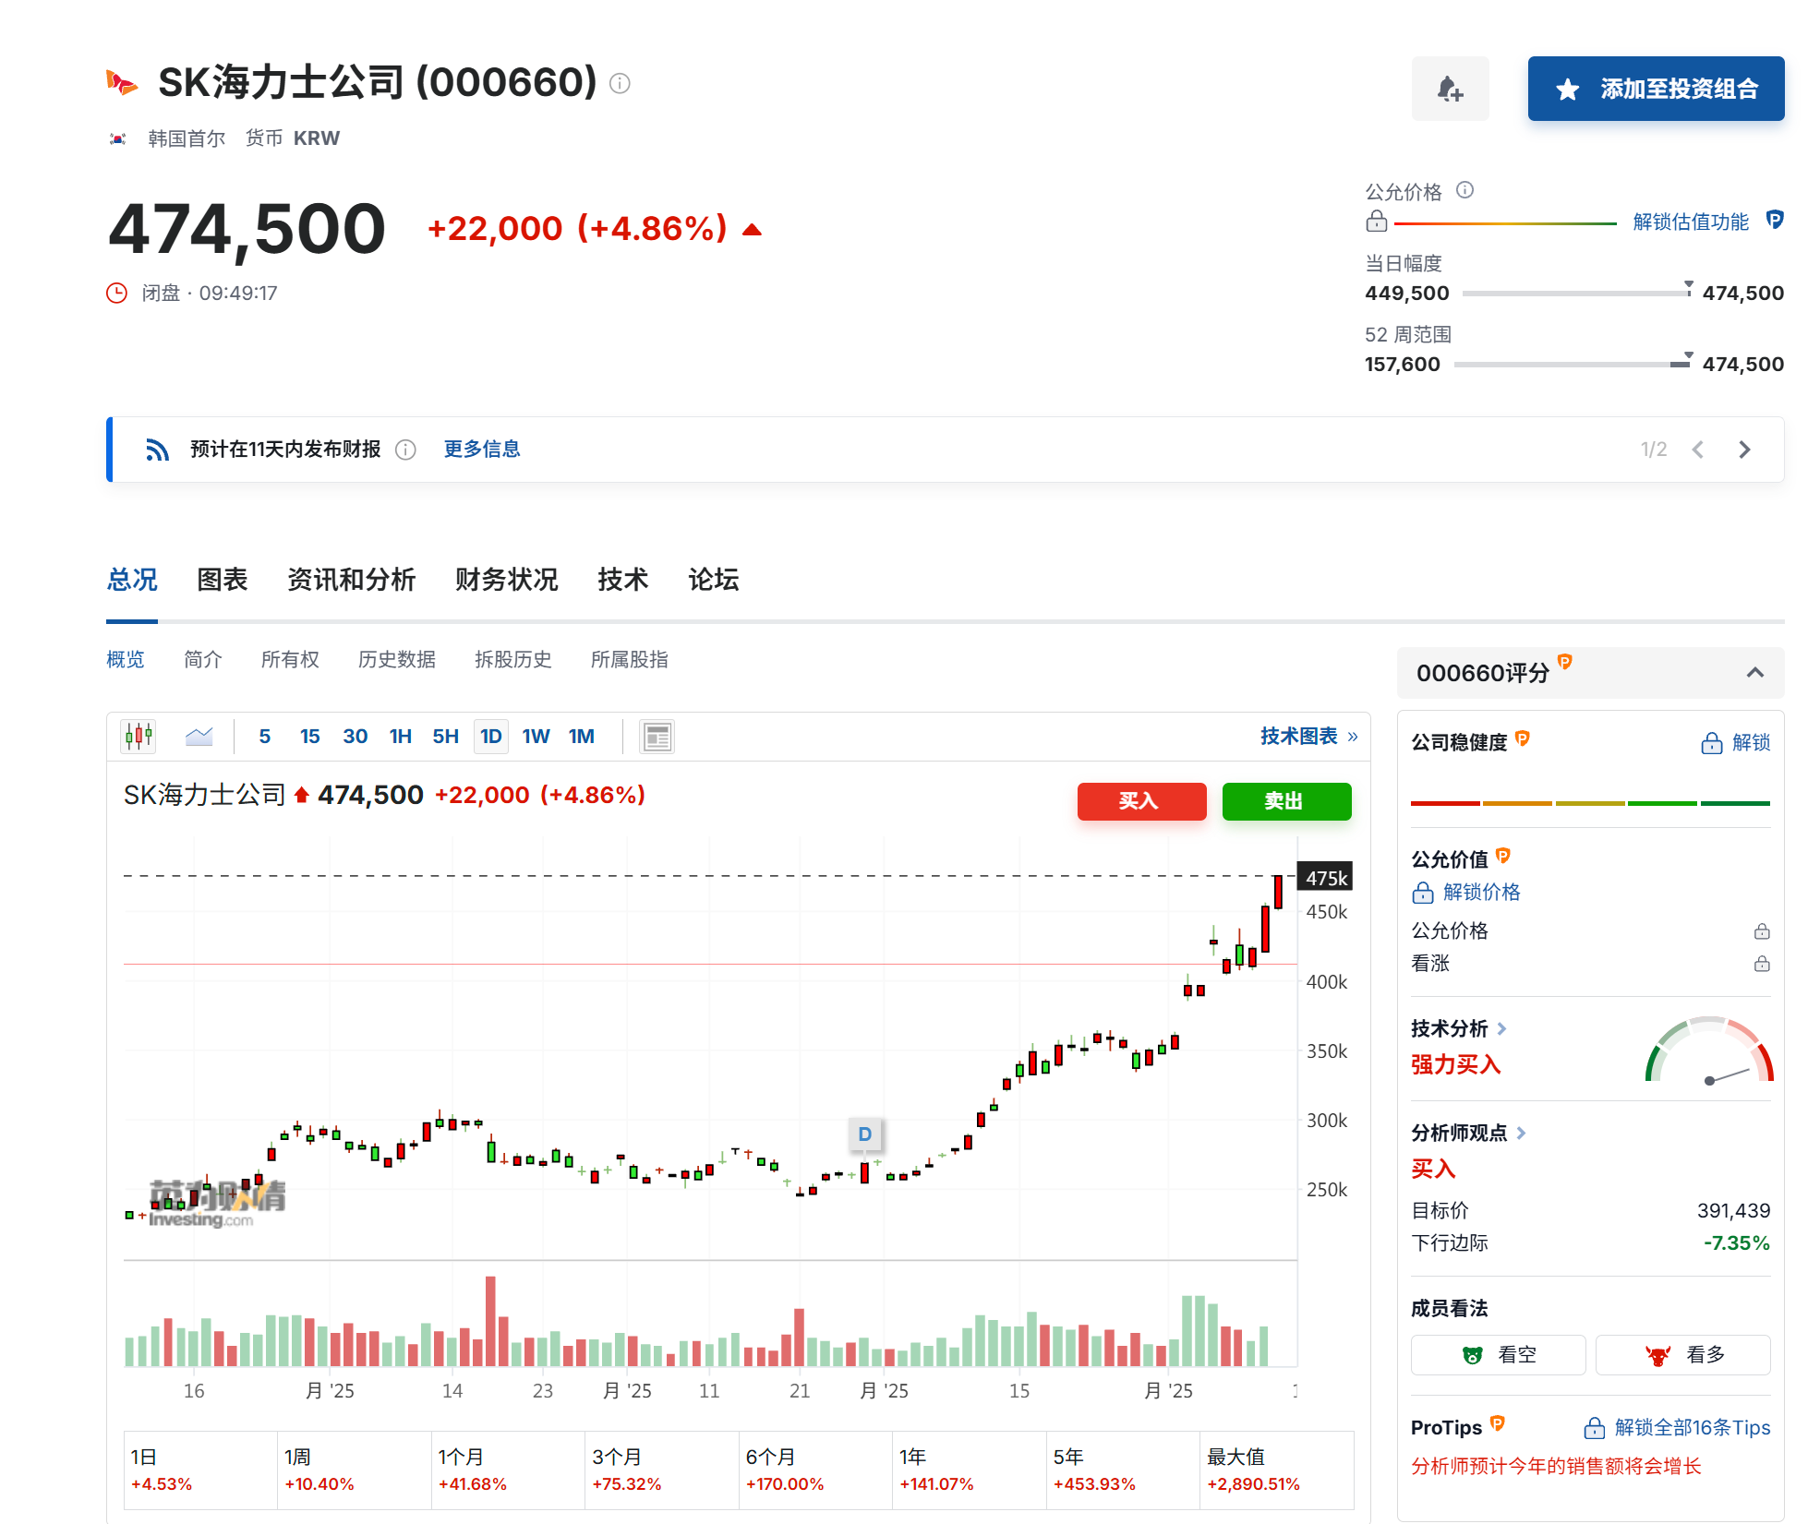Click the news overlay icon in the chart toolbar
Viewport: 1820px width, 1524px height.
point(657,737)
